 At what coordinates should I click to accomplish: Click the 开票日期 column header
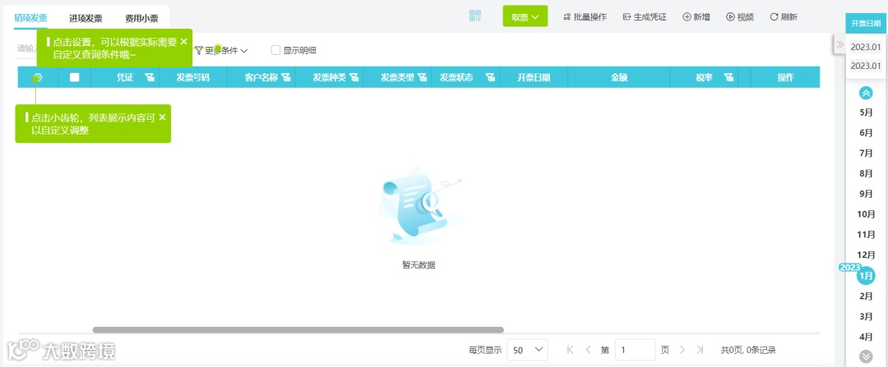(x=534, y=77)
